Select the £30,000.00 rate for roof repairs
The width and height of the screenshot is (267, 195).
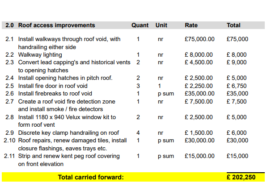[x=199, y=141]
